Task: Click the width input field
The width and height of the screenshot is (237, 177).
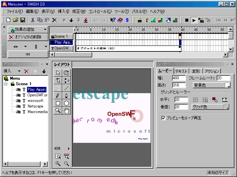Action: click(179, 78)
